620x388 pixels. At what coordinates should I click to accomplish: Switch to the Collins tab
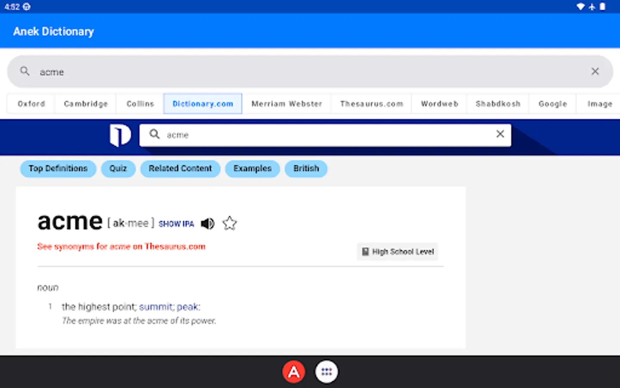tap(140, 104)
